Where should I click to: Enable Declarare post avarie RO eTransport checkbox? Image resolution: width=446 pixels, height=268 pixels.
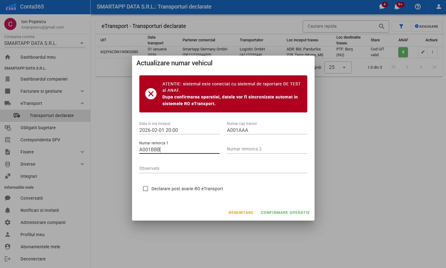[x=145, y=189]
